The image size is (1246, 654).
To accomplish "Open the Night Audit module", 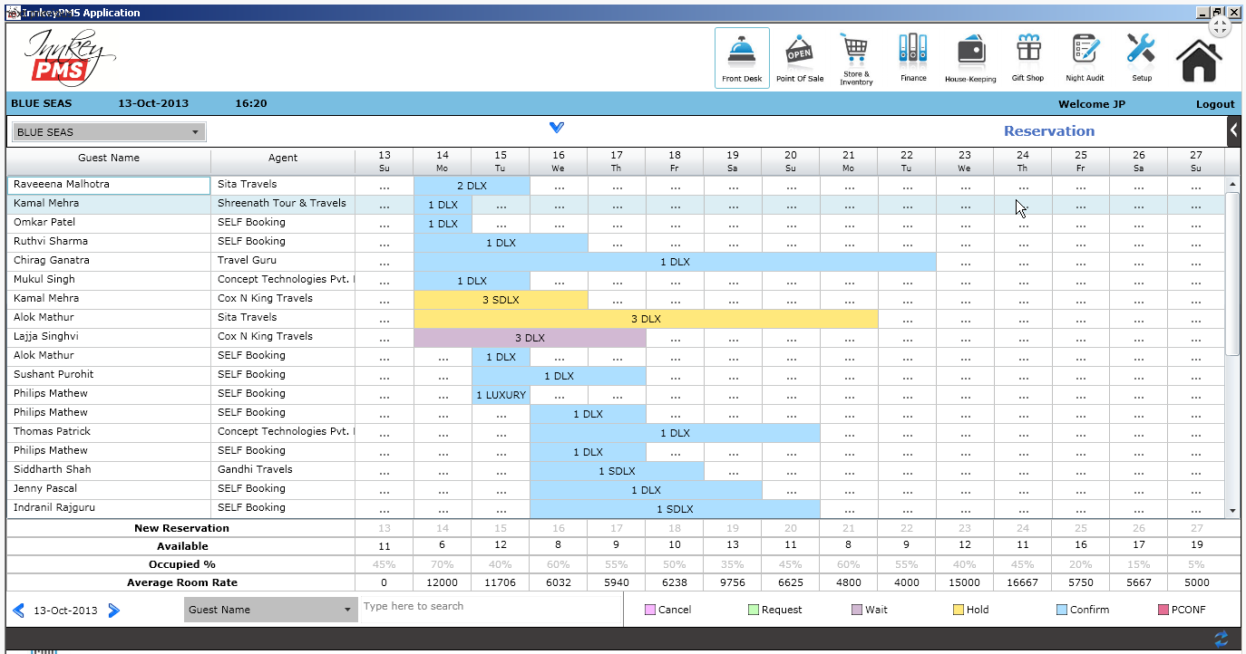I will pyautogui.click(x=1085, y=54).
